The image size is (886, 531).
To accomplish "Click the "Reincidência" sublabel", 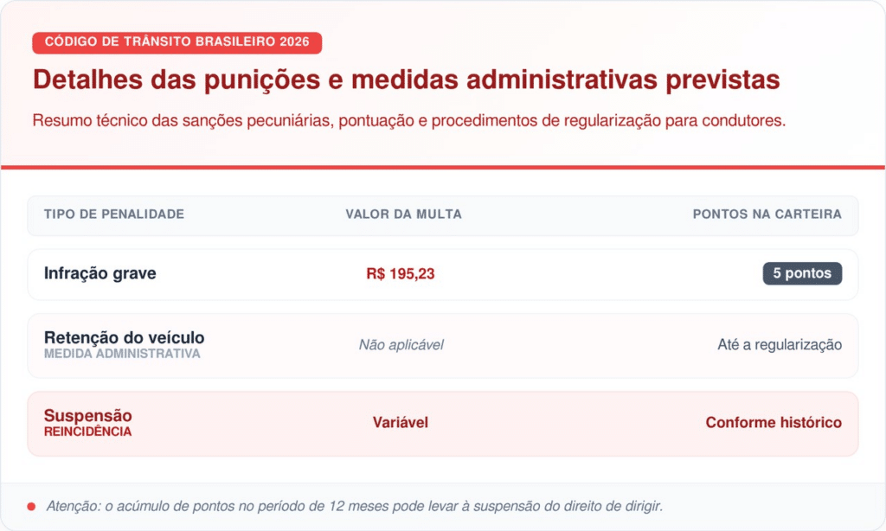I will click(x=88, y=432).
